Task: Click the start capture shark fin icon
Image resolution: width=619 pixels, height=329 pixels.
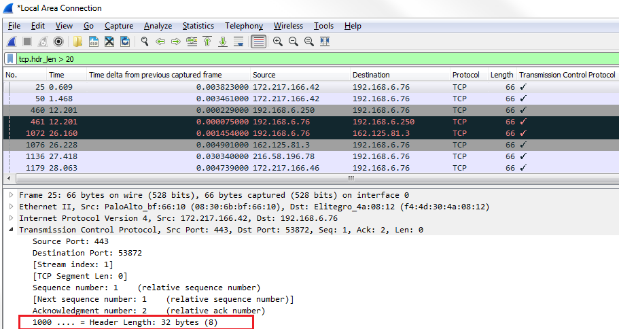Action: coord(12,41)
